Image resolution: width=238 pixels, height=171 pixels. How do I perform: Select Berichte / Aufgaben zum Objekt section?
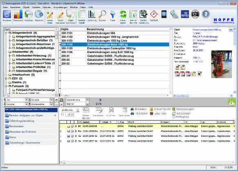tap(31, 116)
